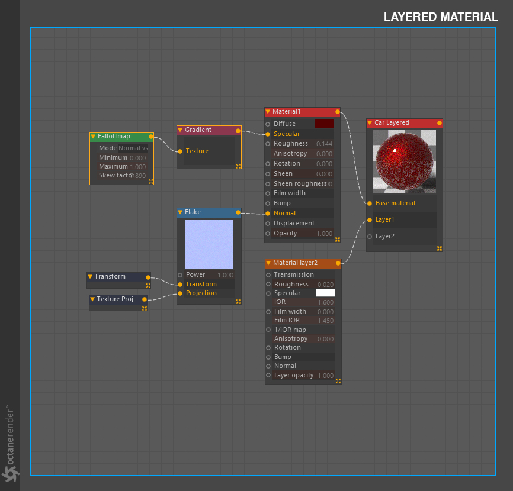Click the Film width row in Material1
This screenshot has width=513, height=491.
(302, 193)
